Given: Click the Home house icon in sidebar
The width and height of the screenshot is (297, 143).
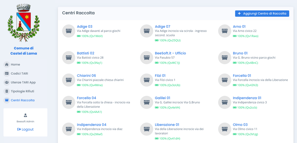Looking at the screenshot, I should pos(7,65).
